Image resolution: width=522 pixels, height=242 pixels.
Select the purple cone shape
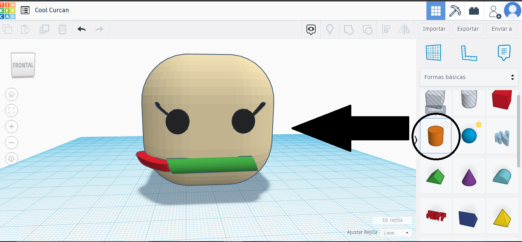tap(469, 177)
